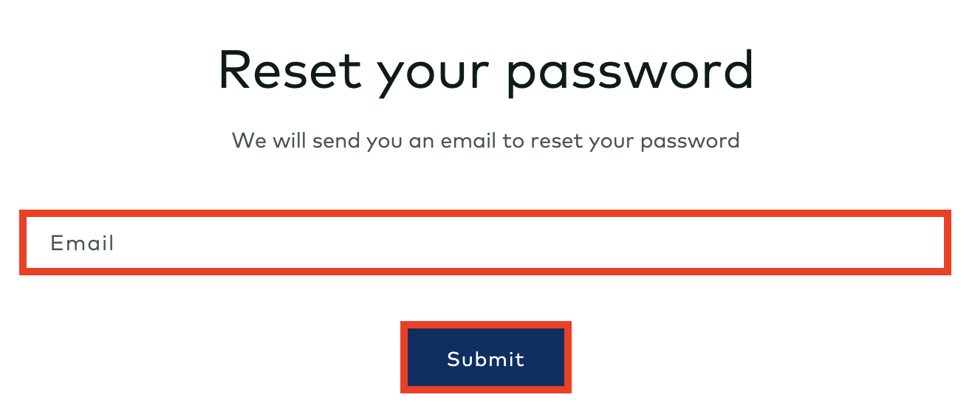Click the "We will send you an email" text
This screenshot has width=972, height=403.
point(485,140)
